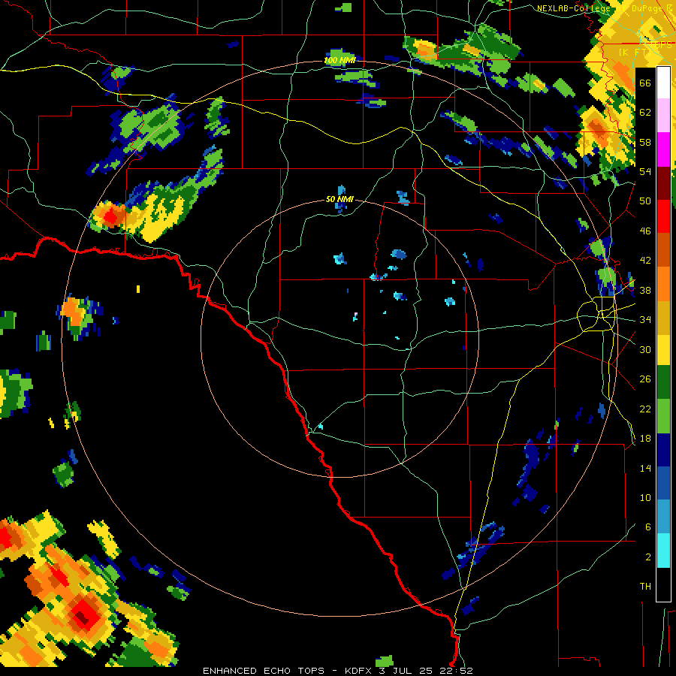Click the legend value "38"
Screen dimensions: 676x676
645,290
